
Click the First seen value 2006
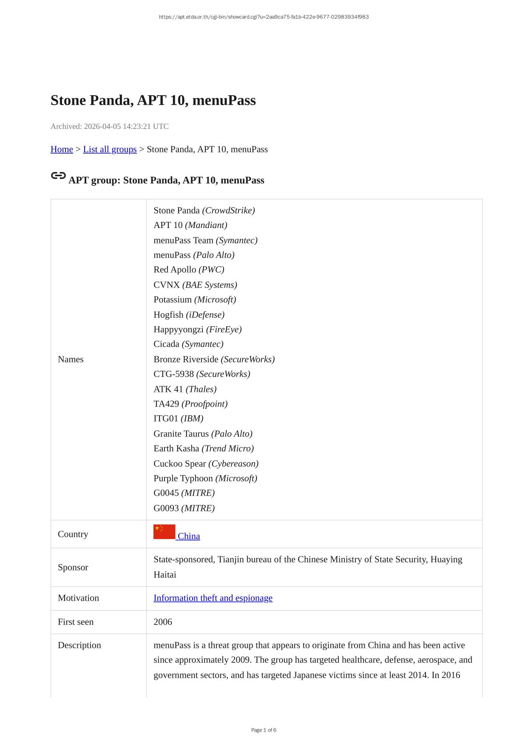163,622
